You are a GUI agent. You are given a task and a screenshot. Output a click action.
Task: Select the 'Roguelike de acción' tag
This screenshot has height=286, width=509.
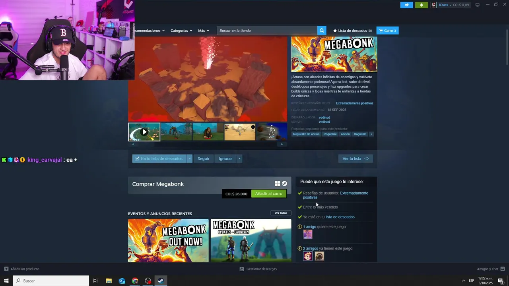click(x=306, y=134)
